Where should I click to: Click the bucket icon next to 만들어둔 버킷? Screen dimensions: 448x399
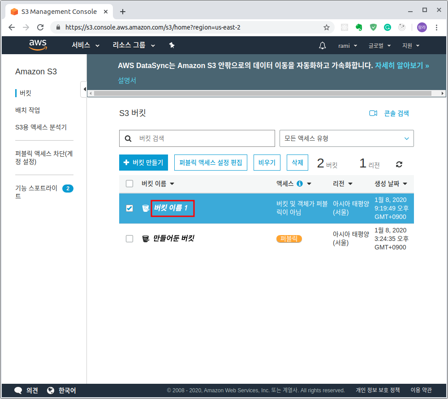click(x=146, y=239)
